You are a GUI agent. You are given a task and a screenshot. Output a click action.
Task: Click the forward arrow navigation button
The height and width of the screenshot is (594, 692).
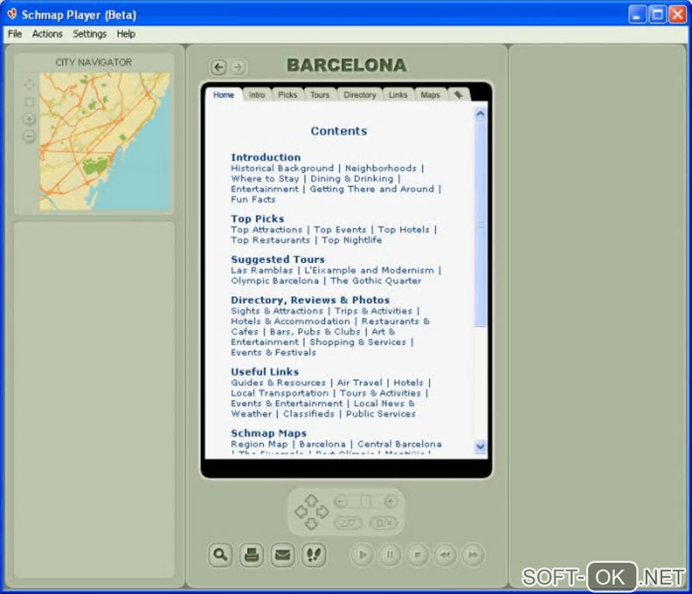[237, 67]
